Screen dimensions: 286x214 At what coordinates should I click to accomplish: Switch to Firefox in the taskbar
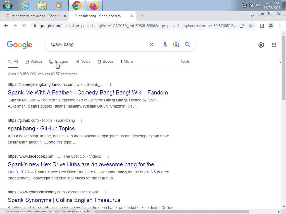pos(94,6)
